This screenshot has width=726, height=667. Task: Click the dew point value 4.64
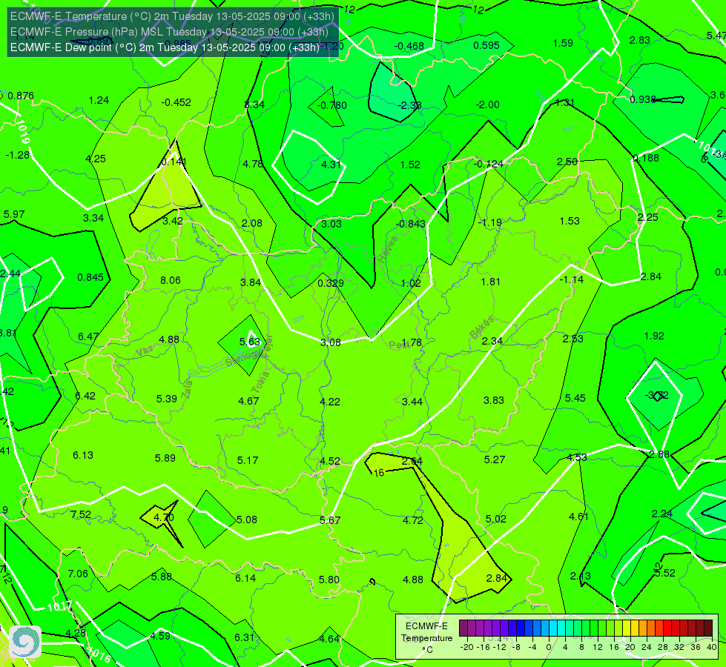tap(329, 639)
